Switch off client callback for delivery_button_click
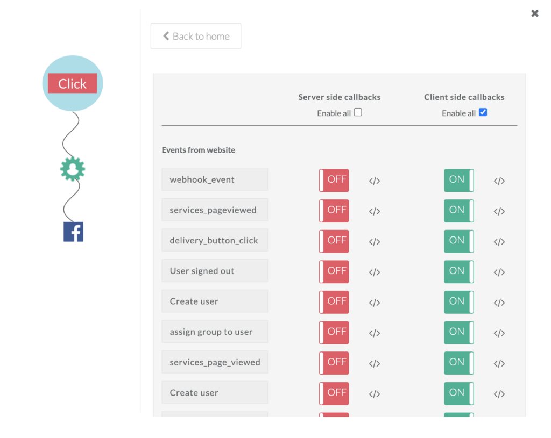 click(x=458, y=241)
